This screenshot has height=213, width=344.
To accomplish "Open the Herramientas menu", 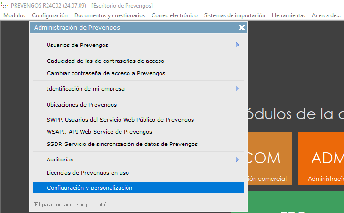I will (x=288, y=15).
